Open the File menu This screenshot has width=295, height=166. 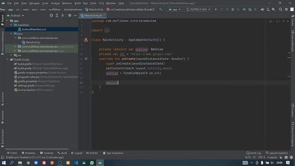click(9, 3)
